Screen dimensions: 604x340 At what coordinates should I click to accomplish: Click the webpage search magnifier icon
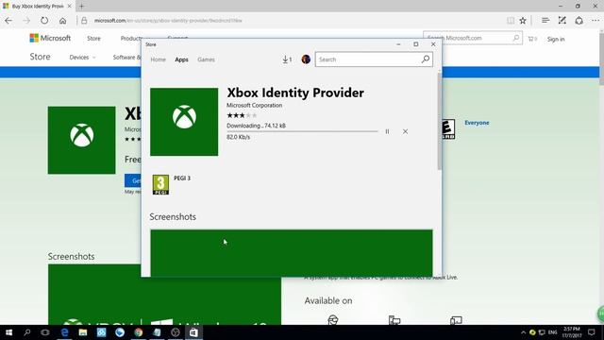(x=516, y=38)
